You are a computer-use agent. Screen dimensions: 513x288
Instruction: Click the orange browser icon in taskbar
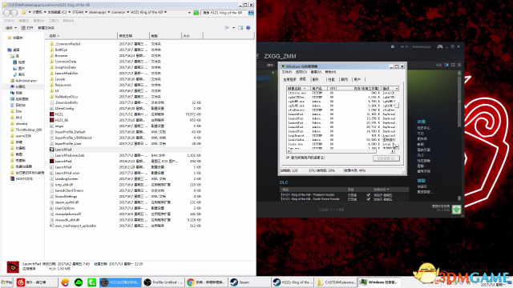tap(65, 282)
